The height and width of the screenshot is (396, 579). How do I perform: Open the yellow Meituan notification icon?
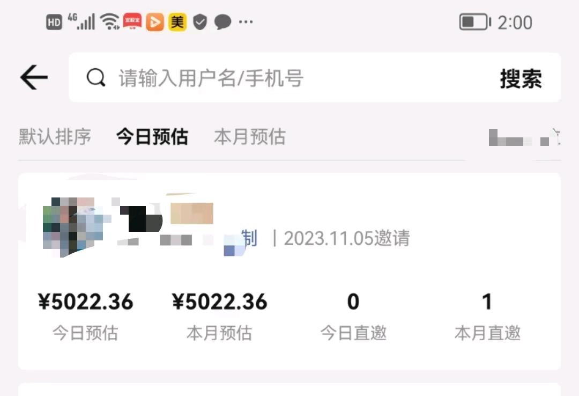point(177,22)
